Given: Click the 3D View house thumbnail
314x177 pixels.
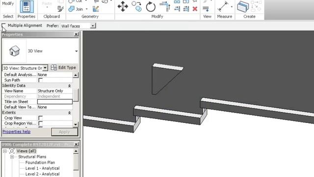Looking at the screenshot, I should [x=14, y=51].
